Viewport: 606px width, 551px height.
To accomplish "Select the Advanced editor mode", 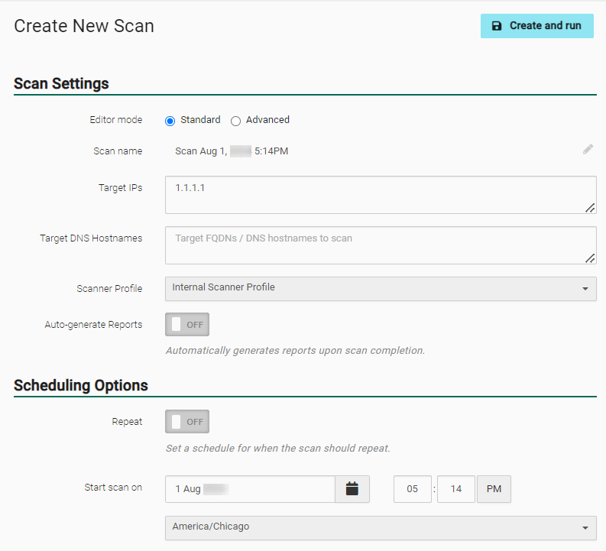I will 235,121.
